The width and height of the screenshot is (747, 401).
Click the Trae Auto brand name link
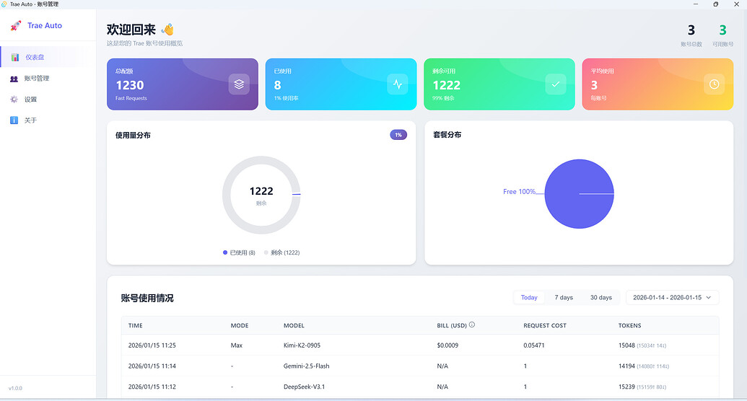[x=45, y=26]
